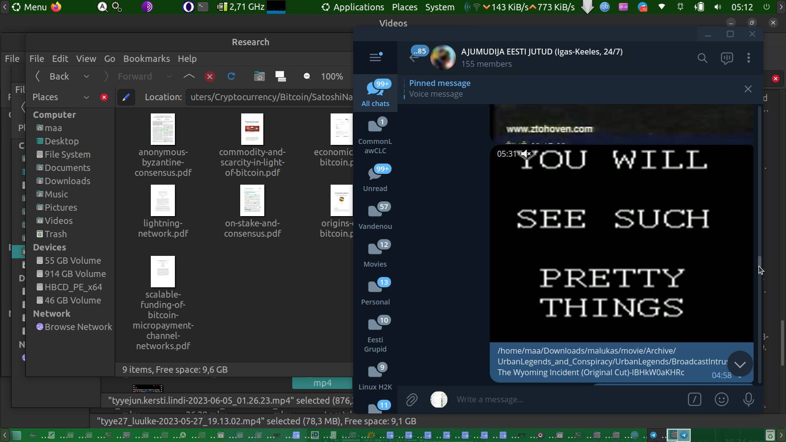
Task: Search within the AJUMUDIJA EESTI JUTUD chat
Action: 702,58
